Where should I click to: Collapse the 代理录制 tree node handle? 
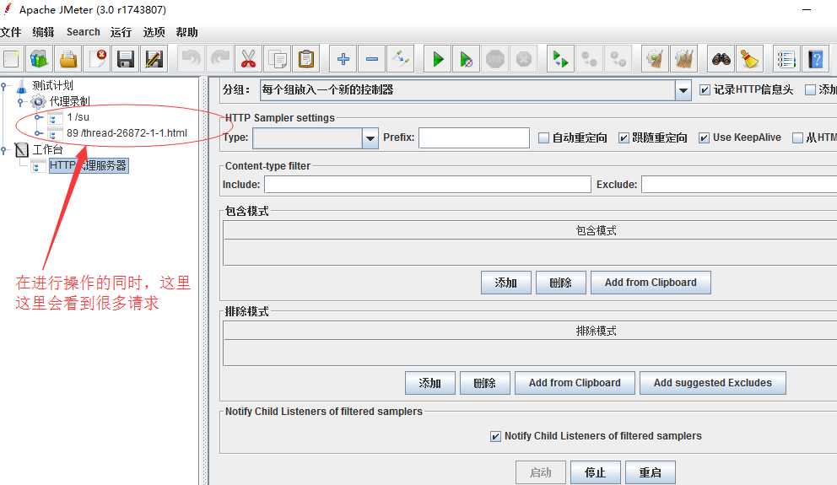click(20, 101)
